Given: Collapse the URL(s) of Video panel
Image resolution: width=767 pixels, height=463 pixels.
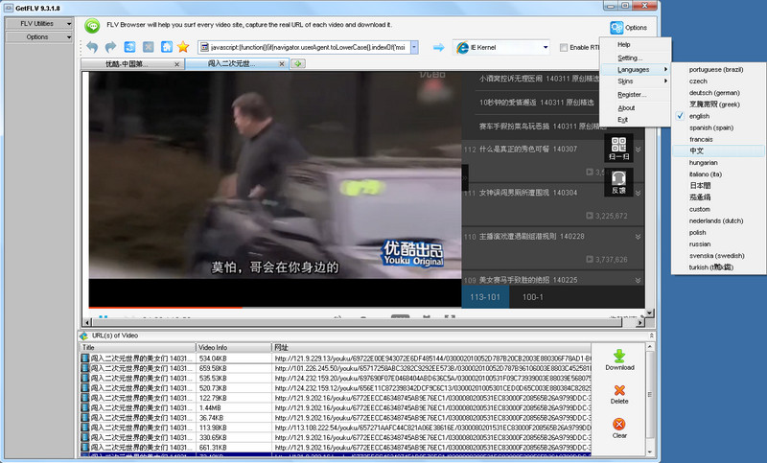Looking at the screenshot, I should tap(651, 336).
